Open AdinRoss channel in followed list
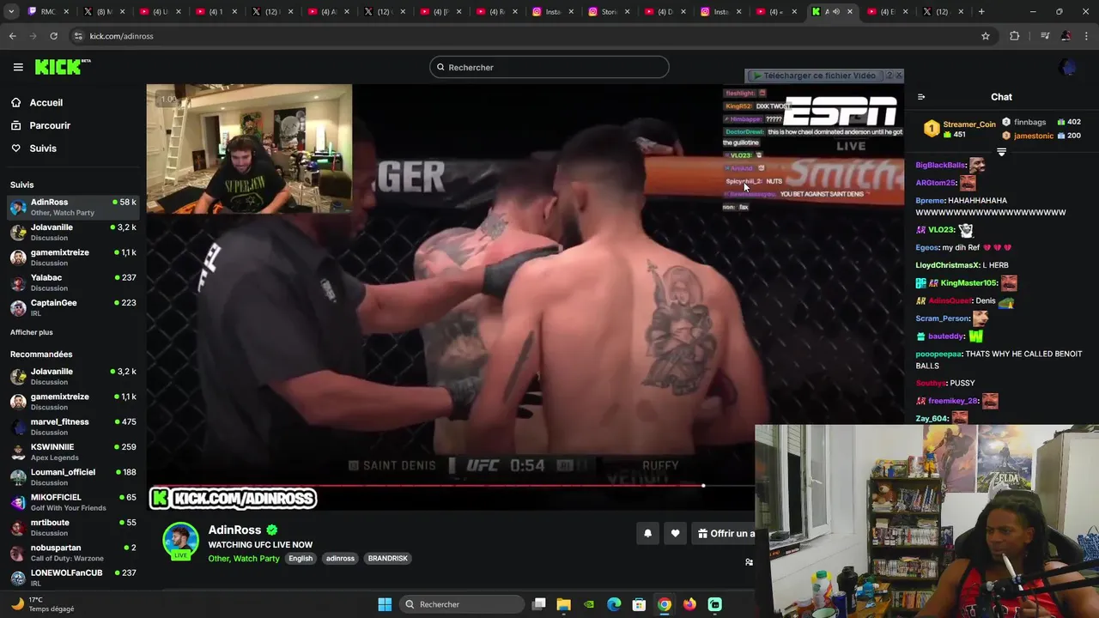Image resolution: width=1099 pixels, height=618 pixels. coord(74,207)
